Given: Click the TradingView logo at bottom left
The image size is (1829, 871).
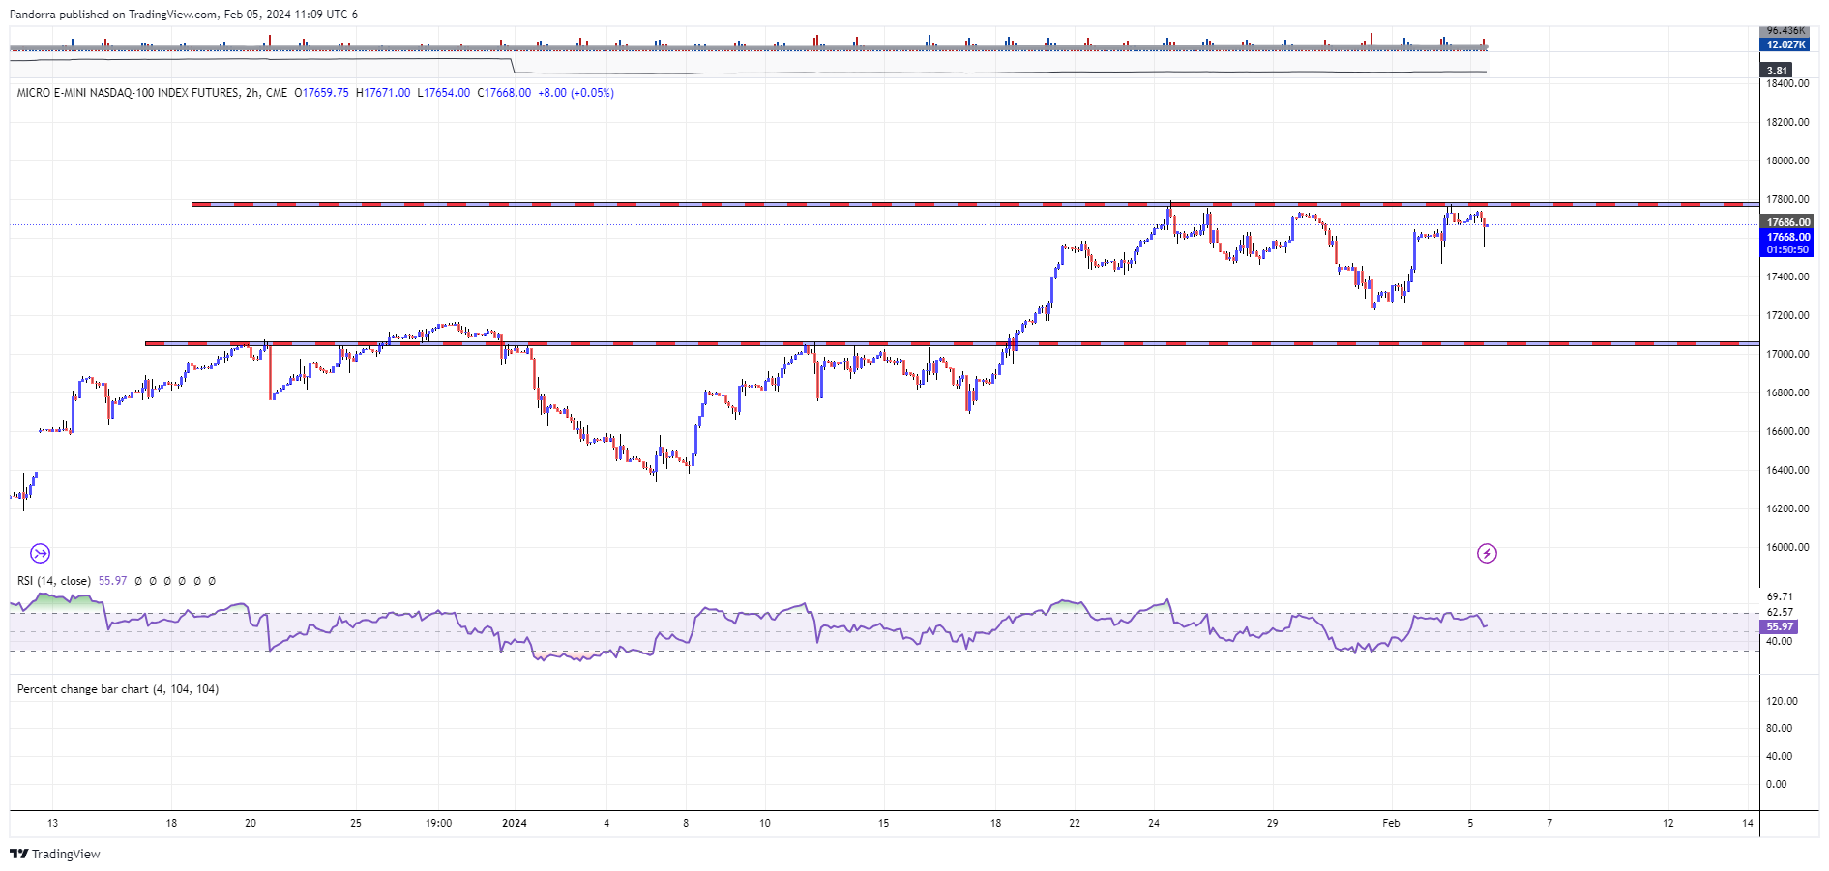Looking at the screenshot, I should (55, 855).
